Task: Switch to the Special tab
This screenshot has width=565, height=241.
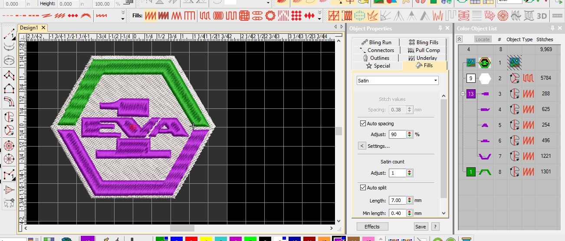Action: click(378, 66)
